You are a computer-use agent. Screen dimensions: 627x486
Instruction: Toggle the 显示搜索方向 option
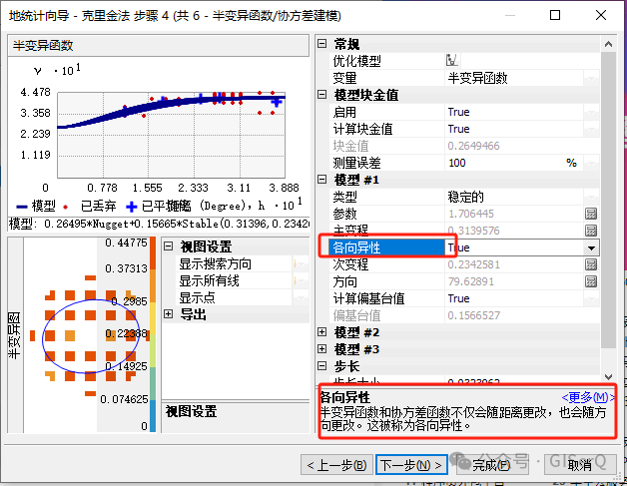pos(302,264)
